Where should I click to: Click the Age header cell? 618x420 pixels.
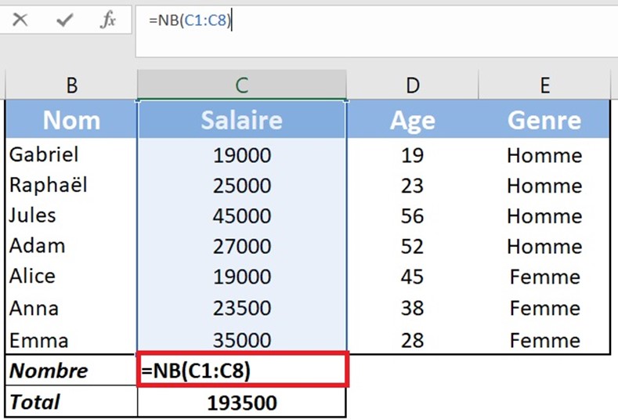pyautogui.click(x=412, y=120)
